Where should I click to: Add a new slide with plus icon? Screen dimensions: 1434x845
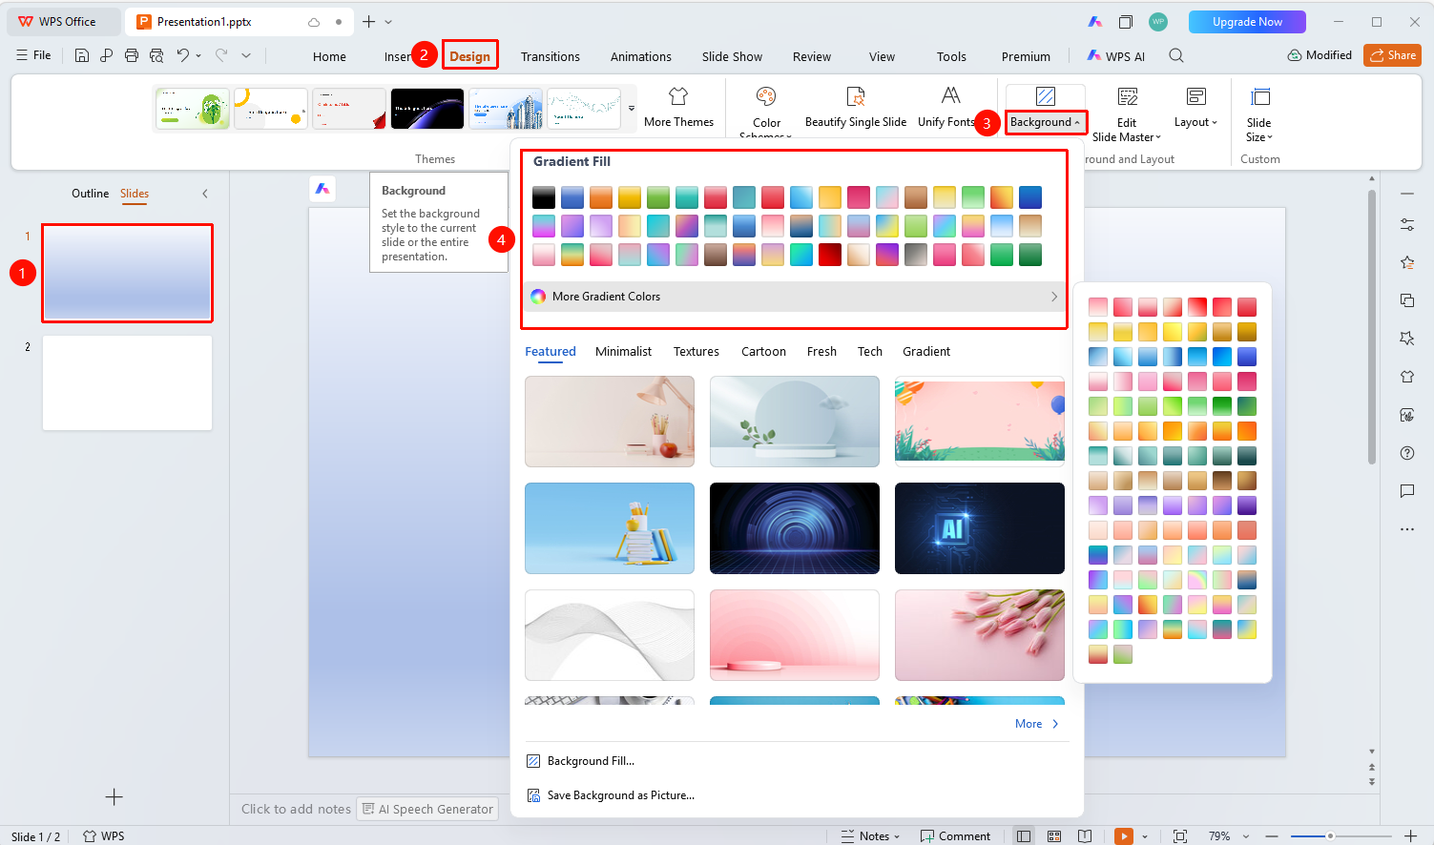114,796
